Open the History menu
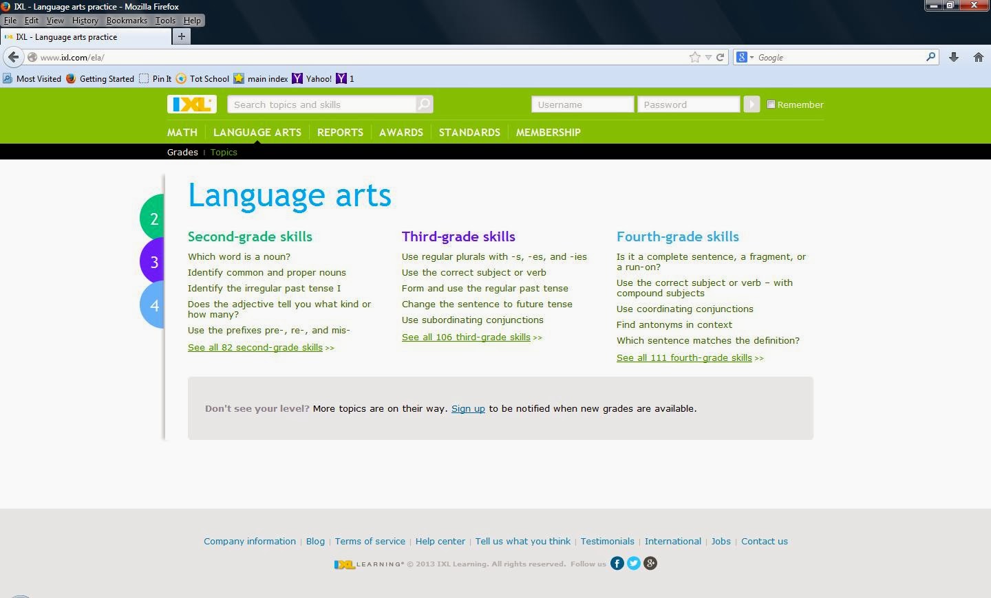991x598 pixels. point(85,21)
